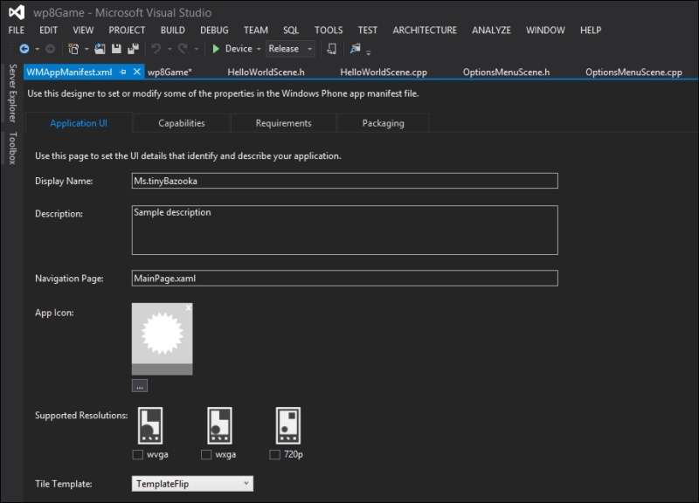This screenshot has width=699, height=503.
Task: Browse for app icon with ellipsis button
Action: (140, 386)
